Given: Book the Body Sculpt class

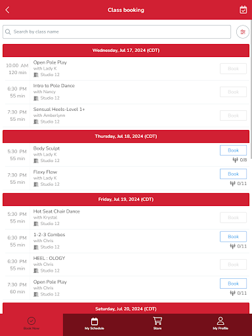Looking at the screenshot, I should [x=233, y=150].
